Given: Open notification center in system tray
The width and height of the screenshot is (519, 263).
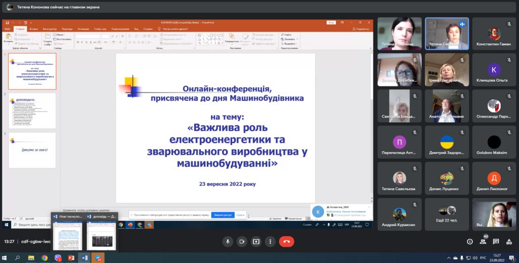Looking at the screenshot, I should (512, 258).
